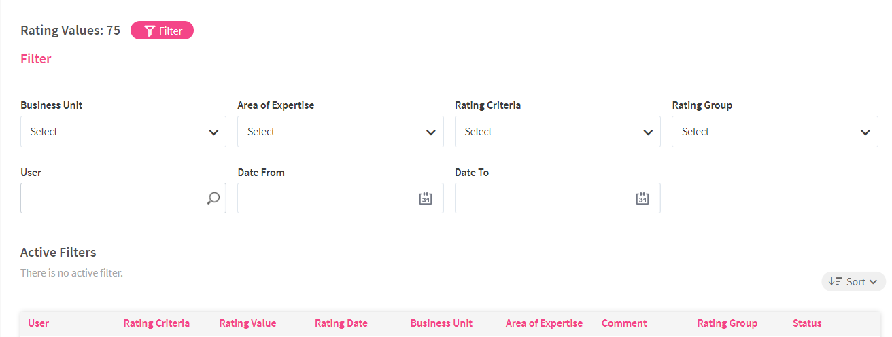Expand the Rating Criteria dropdown
This screenshot has width=892, height=337.
click(557, 132)
